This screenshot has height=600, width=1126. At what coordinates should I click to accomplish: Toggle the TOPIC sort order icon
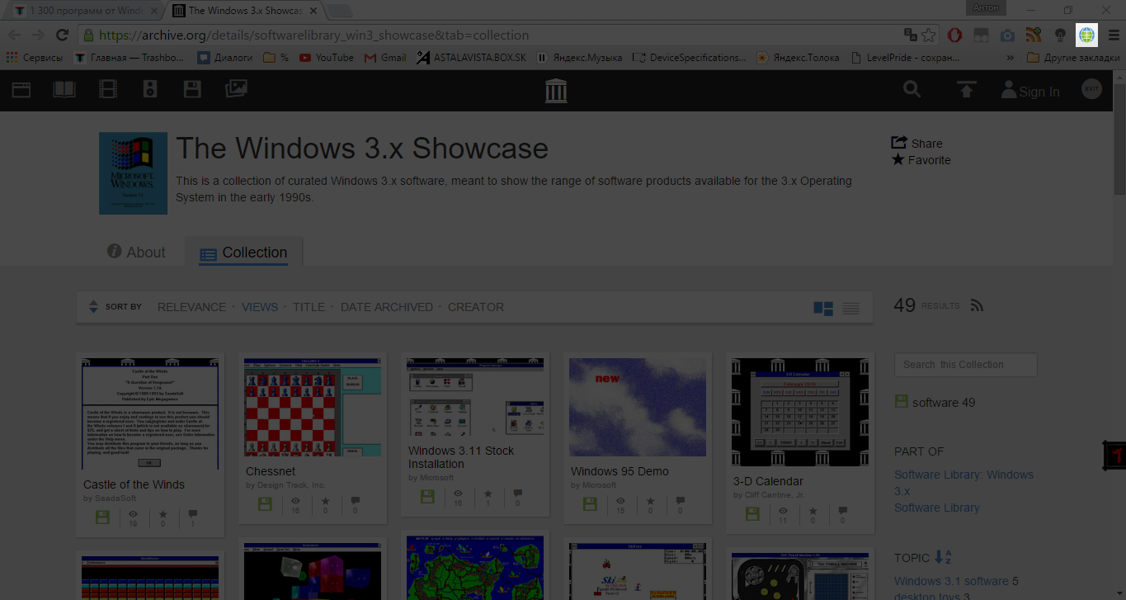[x=943, y=557]
